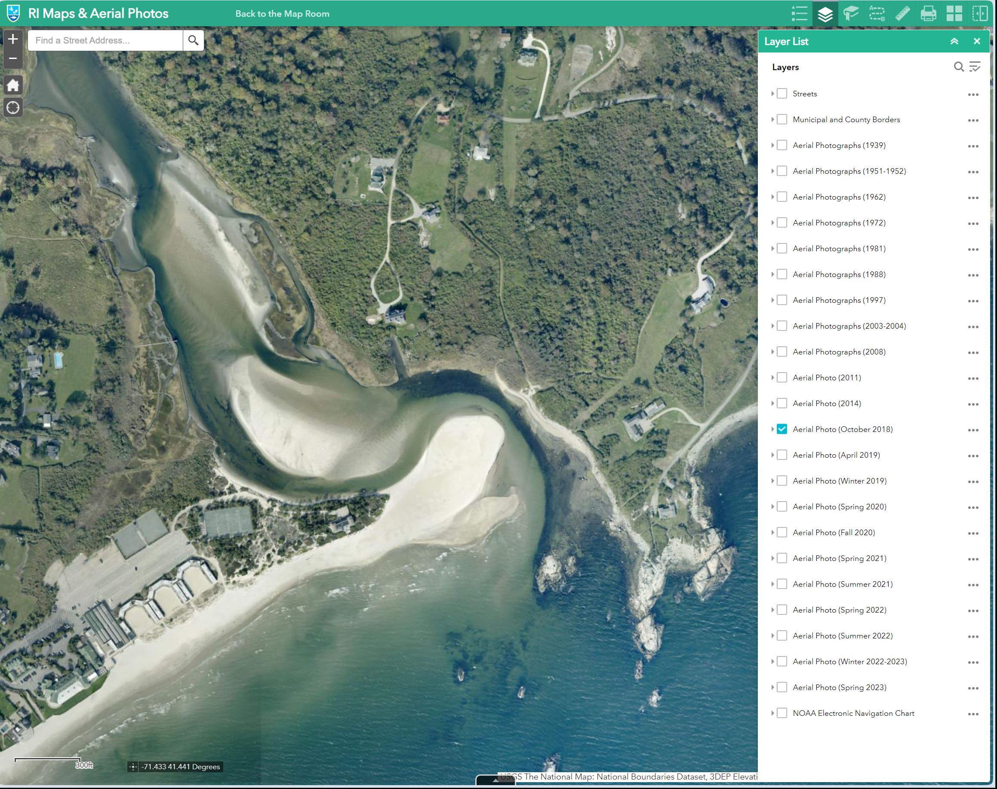Zoom in with the plus button
Screen dimensions: 997x789
click(x=13, y=39)
